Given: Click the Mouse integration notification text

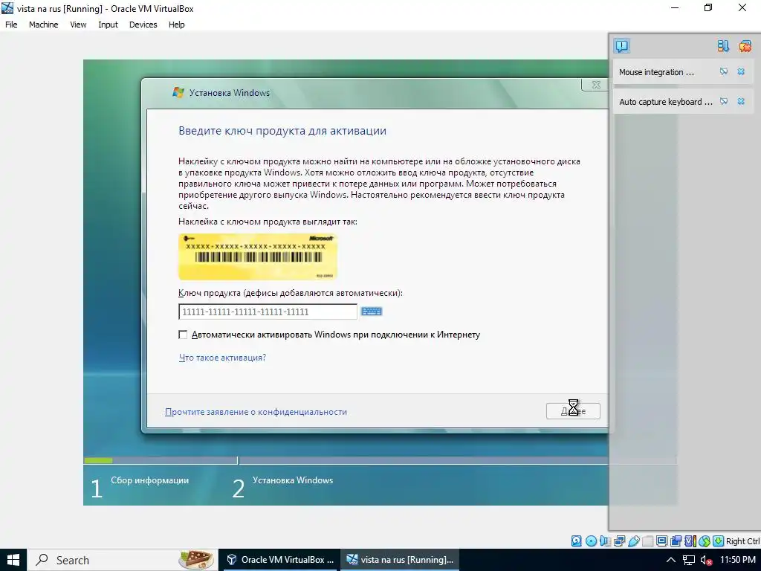Looking at the screenshot, I should click(656, 72).
